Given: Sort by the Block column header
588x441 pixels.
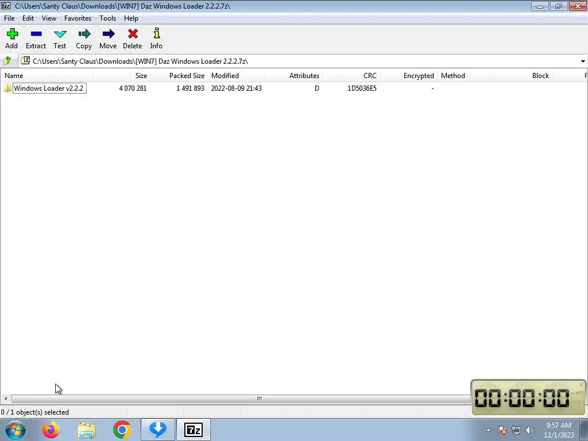Looking at the screenshot, I should tap(523, 75).
